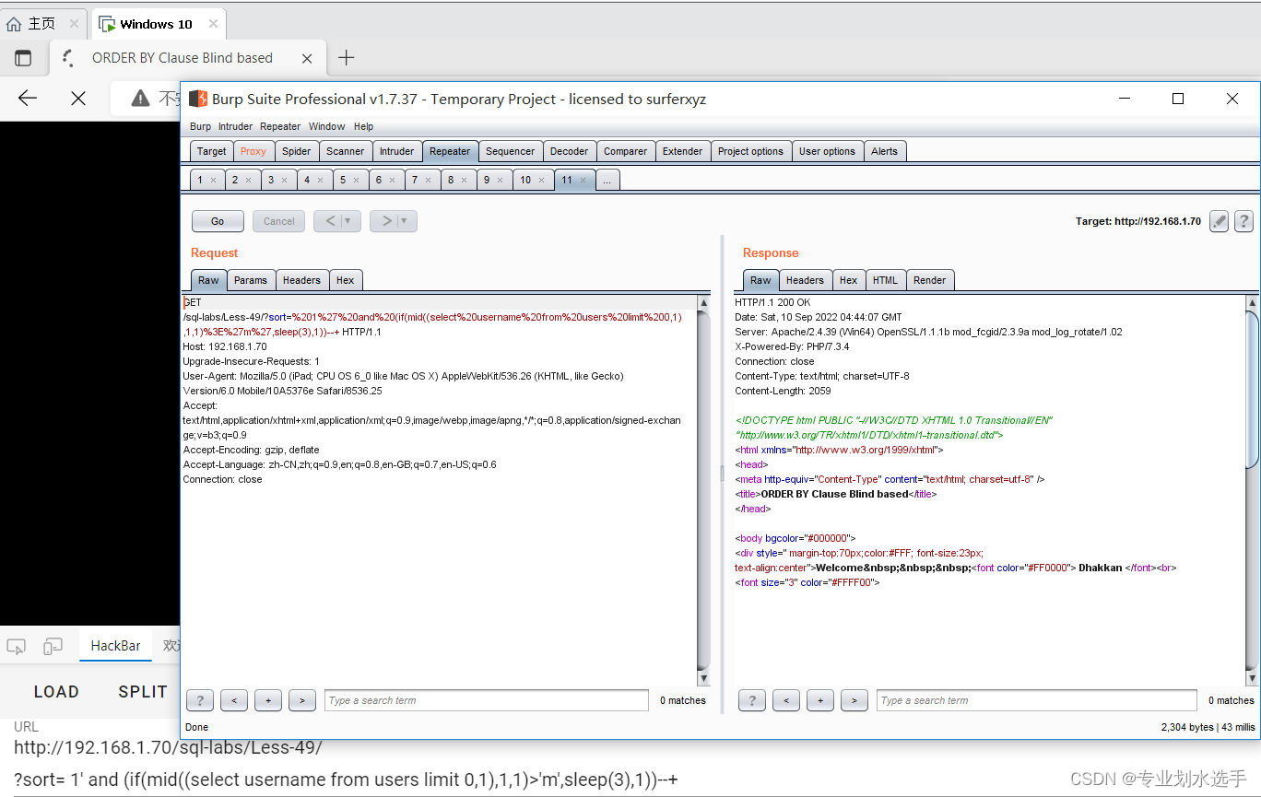
Task: Open a new browser tab
Action: [x=346, y=58]
